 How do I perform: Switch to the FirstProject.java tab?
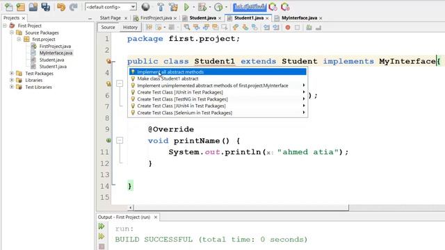click(x=156, y=18)
